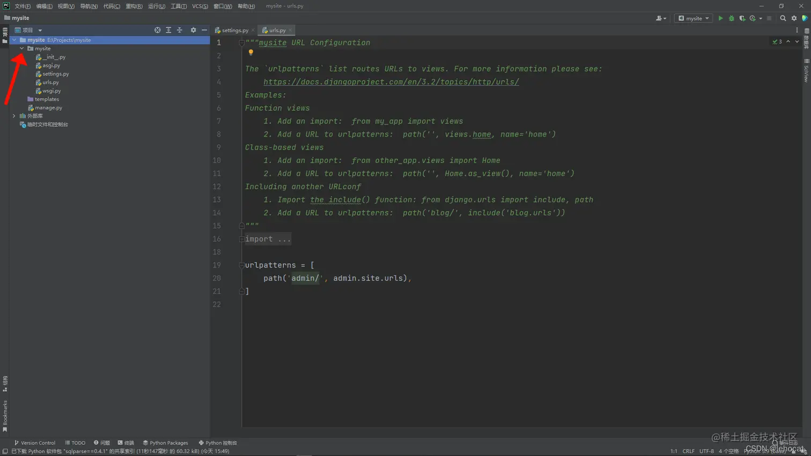The width and height of the screenshot is (811, 456).
Task: Open project panel gear options
Action: tap(193, 30)
